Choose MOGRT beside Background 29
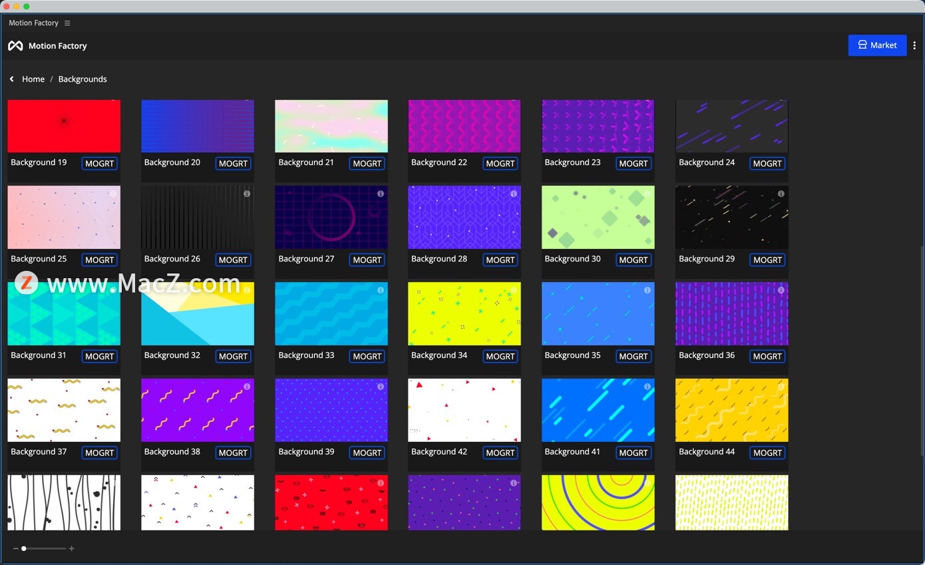The width and height of the screenshot is (925, 565). coord(767,260)
